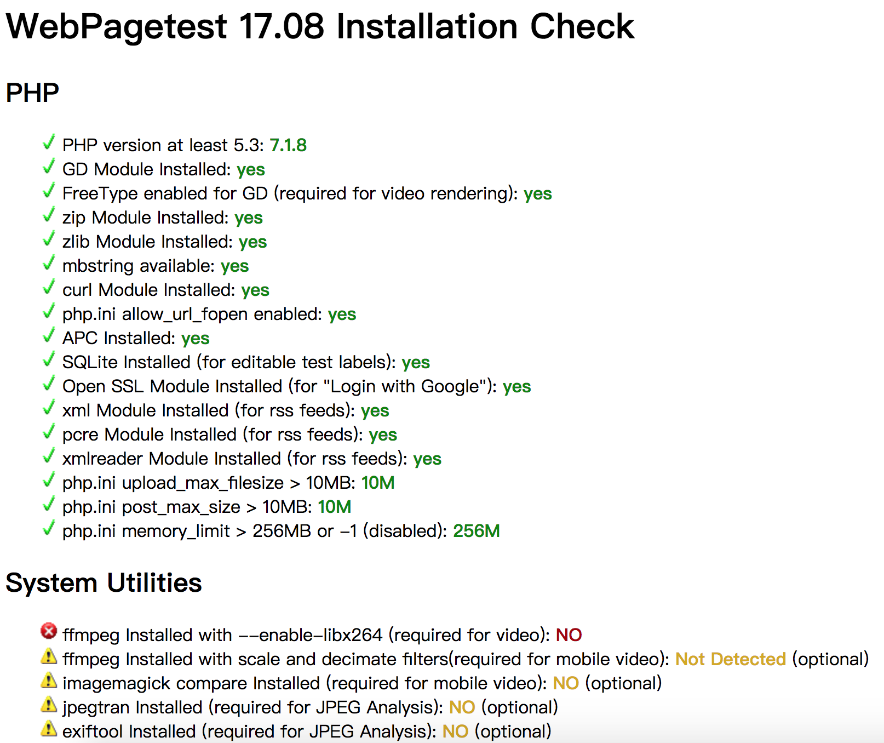Viewport: 884px width, 743px height.
Task: Click the checkmark next to curl Module Installed
Action: tap(49, 287)
